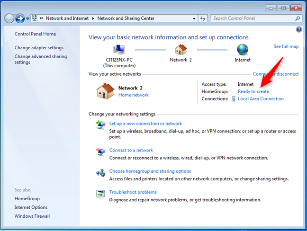This screenshot has width=307, height=231.
Task: Click the Search Control Panel field
Action: click(256, 18)
